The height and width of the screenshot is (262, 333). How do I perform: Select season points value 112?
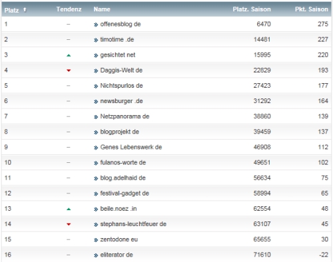point(323,147)
